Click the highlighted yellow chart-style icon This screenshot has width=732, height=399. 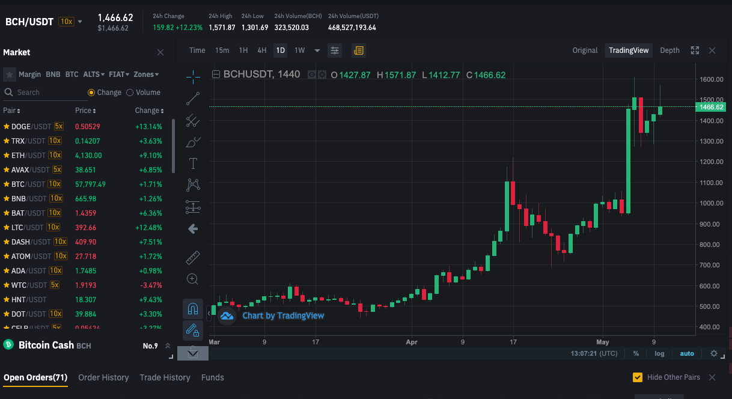tap(359, 50)
